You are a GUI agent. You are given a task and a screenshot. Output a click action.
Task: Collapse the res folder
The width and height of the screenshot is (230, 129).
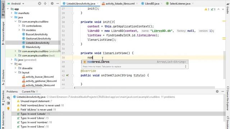11,64
